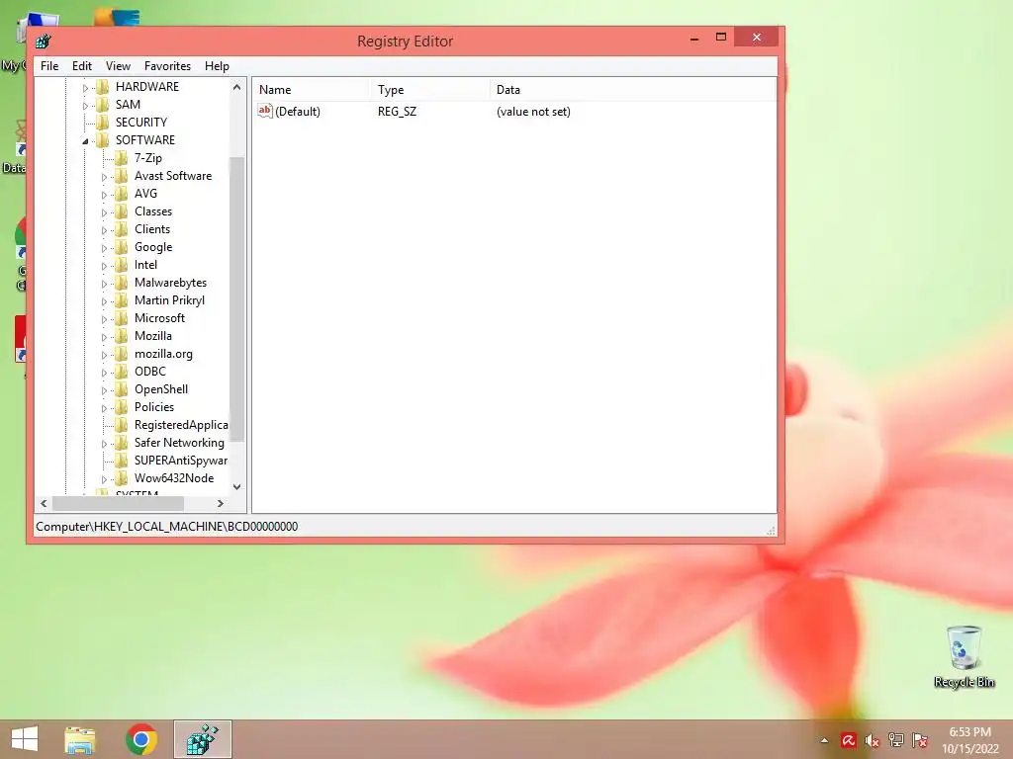Click the tree vertical scrollbar thumb
Image resolution: width=1013 pixels, height=759 pixels.
pos(237,299)
